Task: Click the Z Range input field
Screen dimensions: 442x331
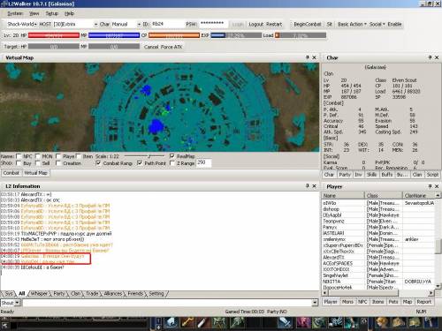Action: [203, 162]
